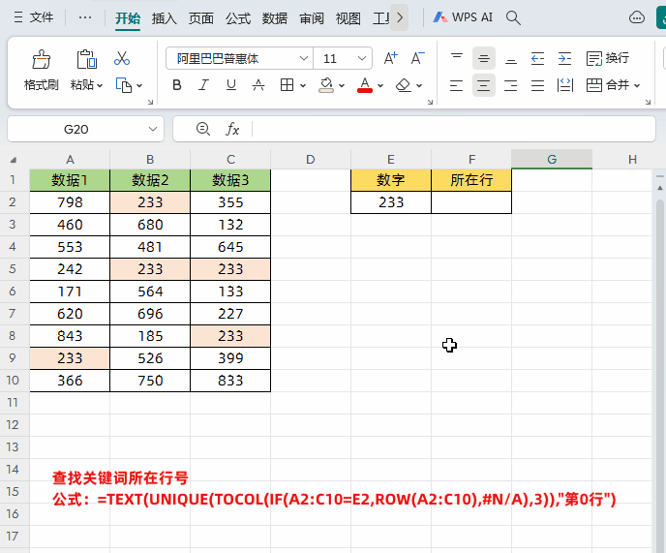Open font group dialog launcher
This screenshot has width=666, height=553.
[430, 102]
